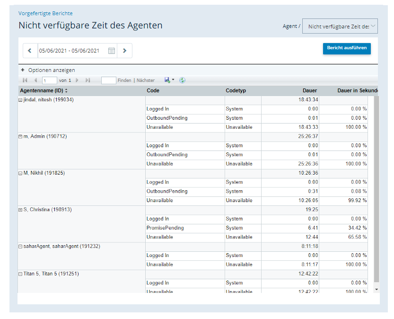Image resolution: width=394 pixels, height=319 pixels.
Task: Jump to last report page icon
Action: (x=88, y=80)
